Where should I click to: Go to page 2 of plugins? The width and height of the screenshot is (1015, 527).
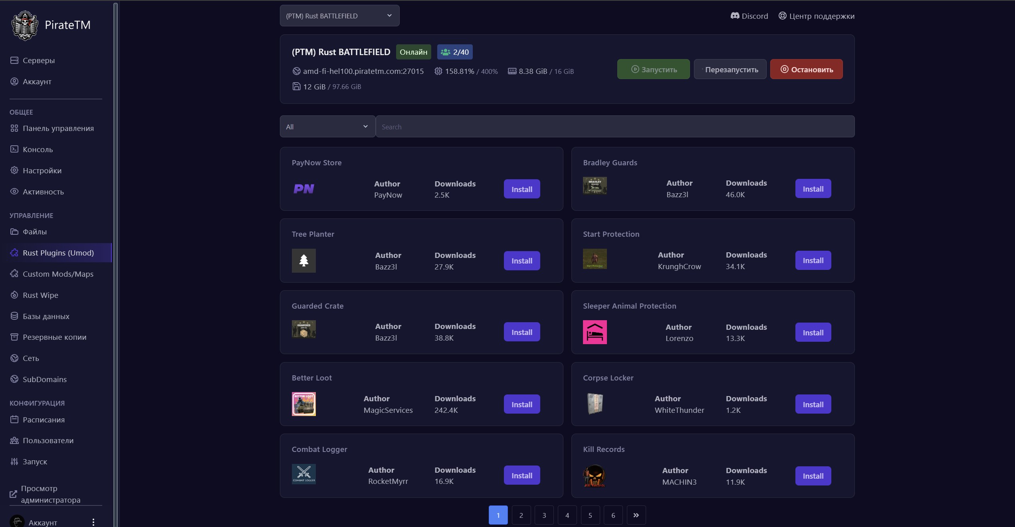click(521, 515)
